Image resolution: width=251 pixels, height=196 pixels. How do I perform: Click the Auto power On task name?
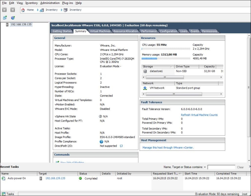click(17, 178)
